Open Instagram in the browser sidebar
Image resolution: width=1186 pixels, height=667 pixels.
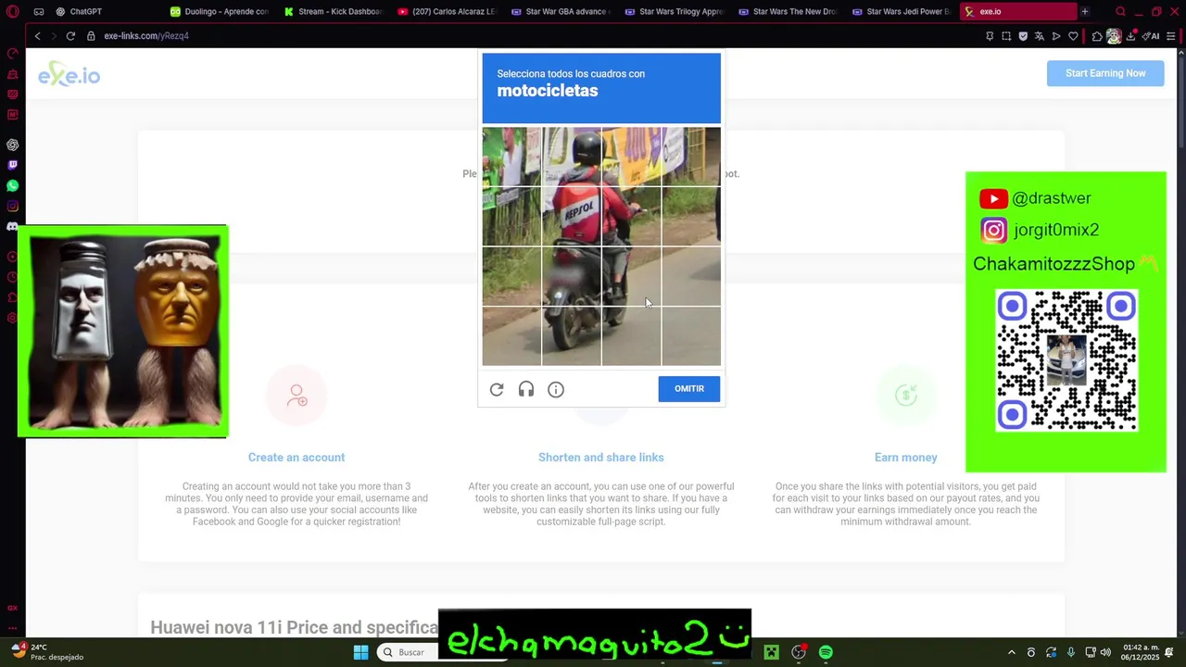(x=12, y=206)
